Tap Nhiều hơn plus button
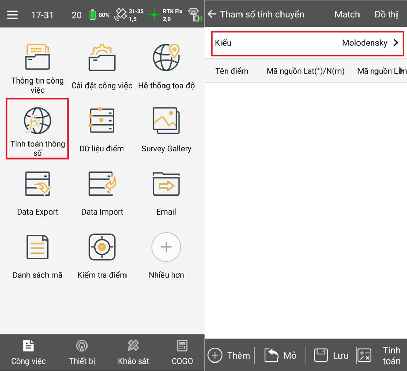This screenshot has height=371, width=407. tap(166, 247)
